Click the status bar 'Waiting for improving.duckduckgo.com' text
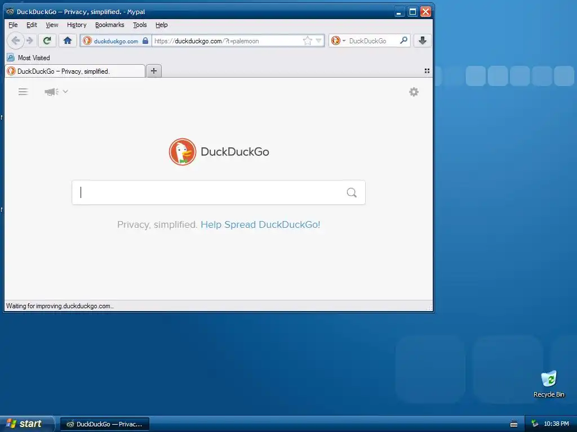 coord(60,306)
